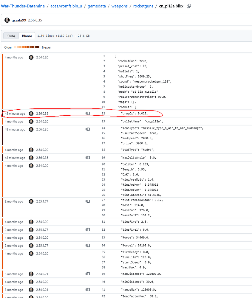Click the code line "mass": 214.0
Viewport: 252px width, 298px height.
point(133,205)
